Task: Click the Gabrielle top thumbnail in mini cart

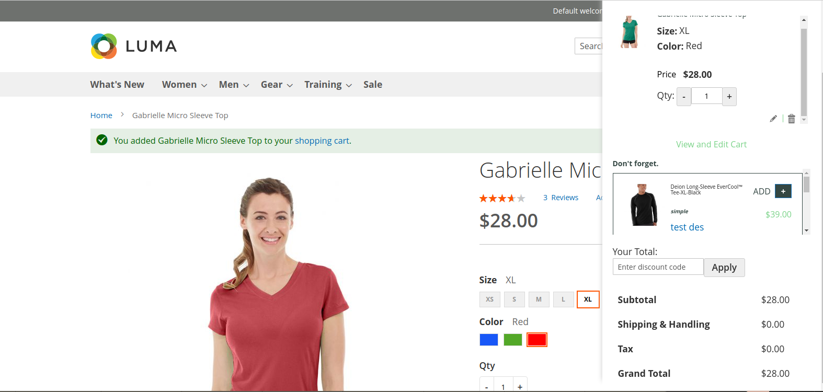Action: pyautogui.click(x=630, y=32)
